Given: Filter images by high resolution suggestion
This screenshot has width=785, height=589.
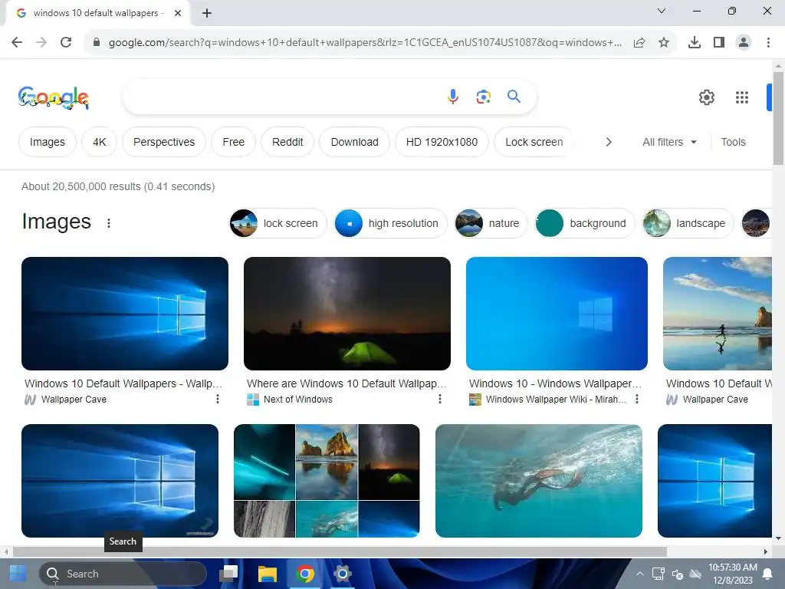Looking at the screenshot, I should (390, 223).
